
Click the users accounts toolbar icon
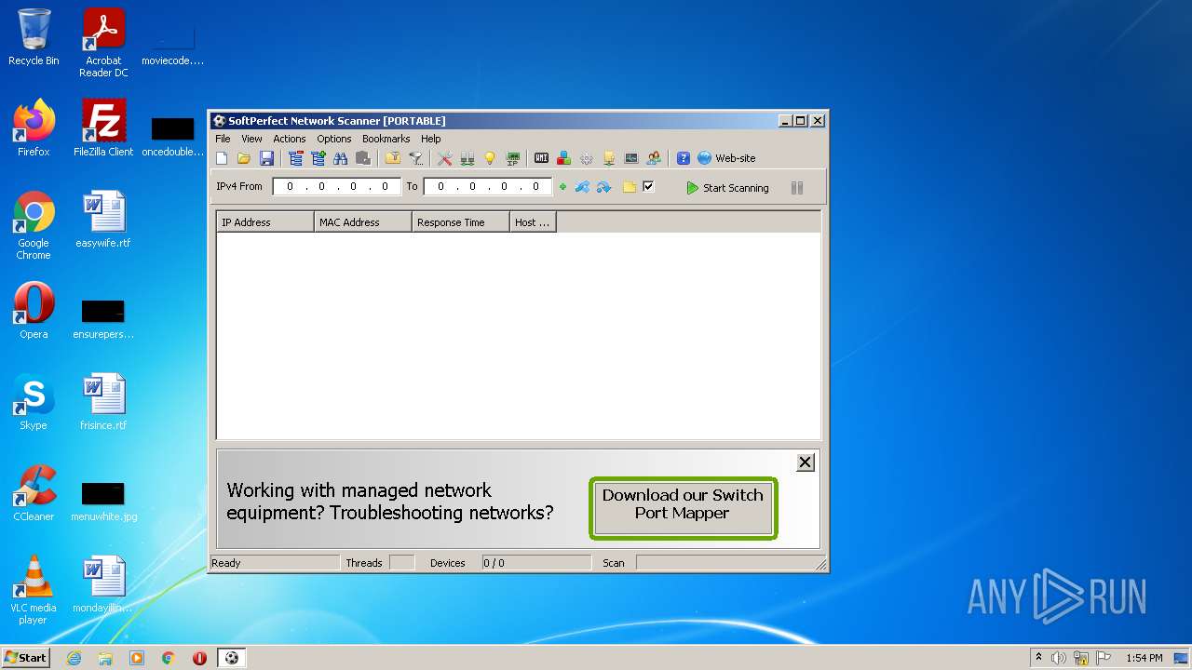point(654,158)
